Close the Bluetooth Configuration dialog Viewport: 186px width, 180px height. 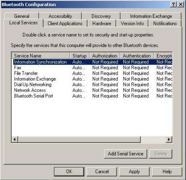coord(181,5)
